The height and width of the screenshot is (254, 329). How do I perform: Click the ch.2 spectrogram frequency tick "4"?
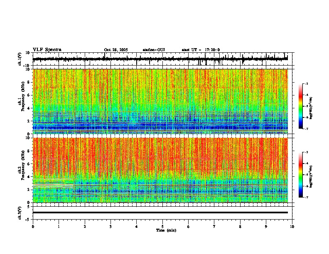point(29,177)
